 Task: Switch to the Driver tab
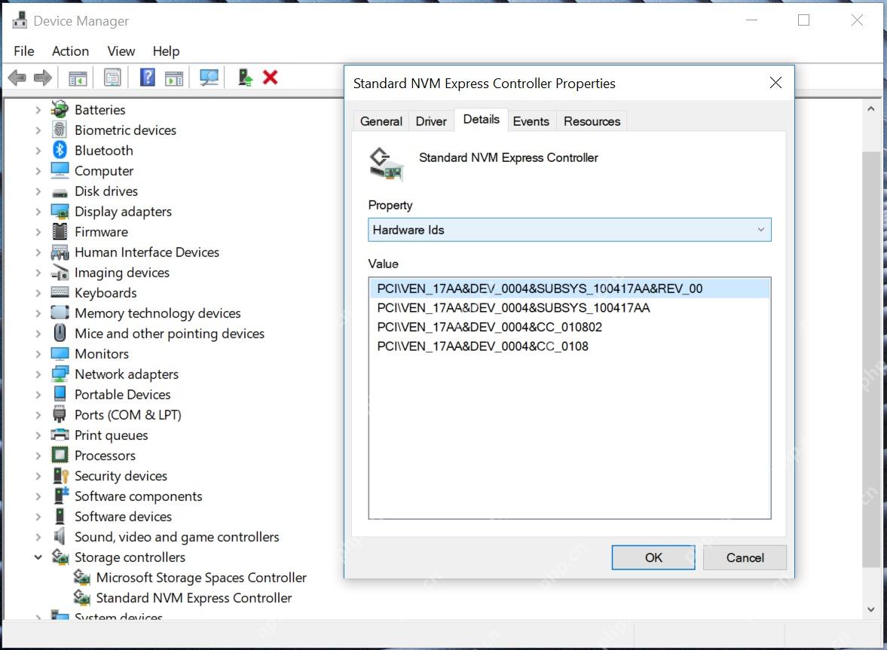coord(431,121)
